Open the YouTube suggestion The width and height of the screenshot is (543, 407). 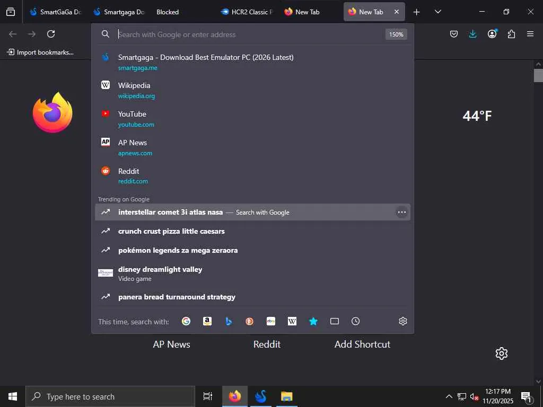[252, 119]
